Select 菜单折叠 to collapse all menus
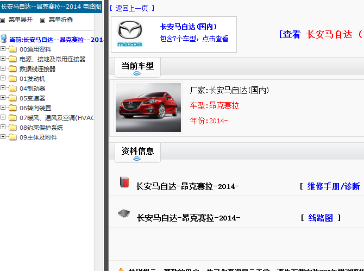Viewport: 364px width, 271px height. coord(61,20)
